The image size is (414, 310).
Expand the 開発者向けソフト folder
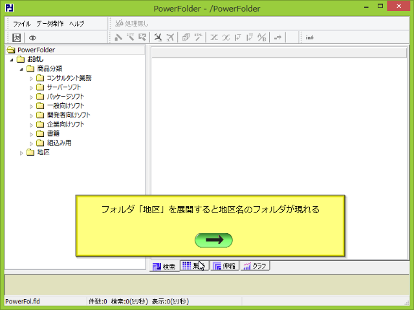point(31,116)
